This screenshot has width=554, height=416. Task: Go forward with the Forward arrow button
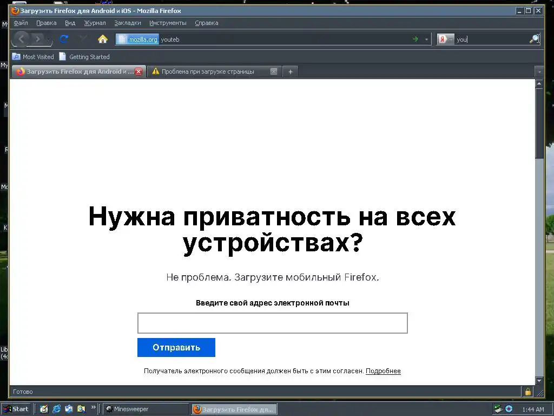click(x=37, y=39)
